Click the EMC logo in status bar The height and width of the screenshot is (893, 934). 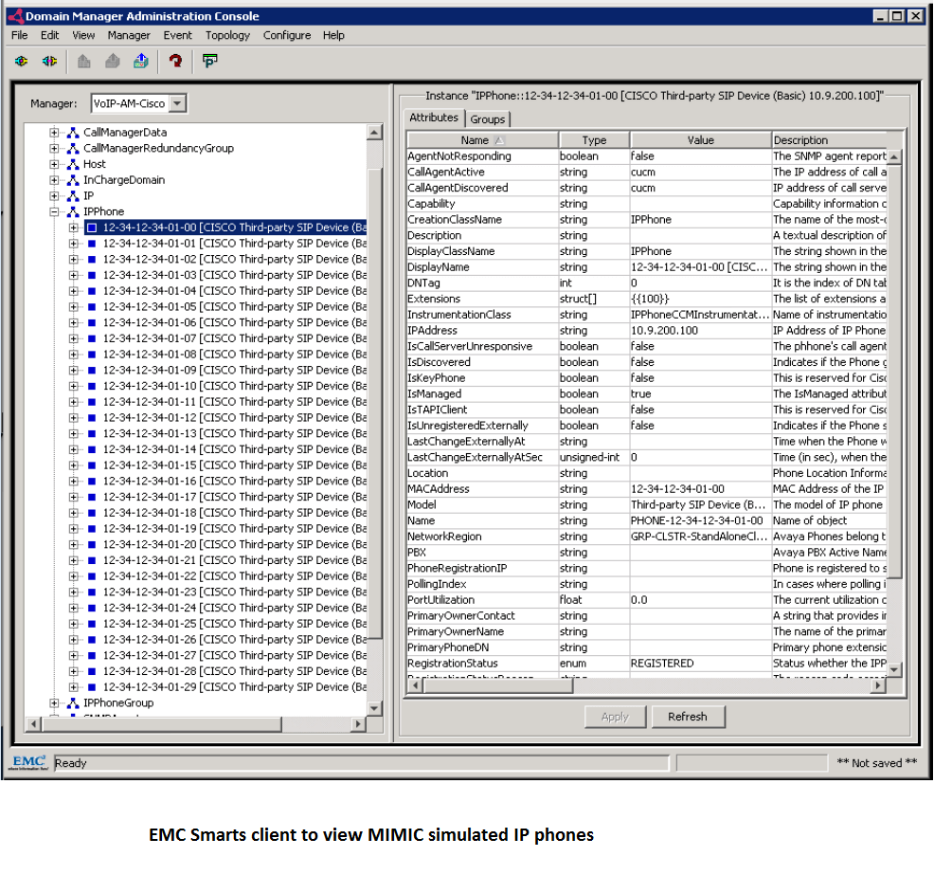[28, 762]
